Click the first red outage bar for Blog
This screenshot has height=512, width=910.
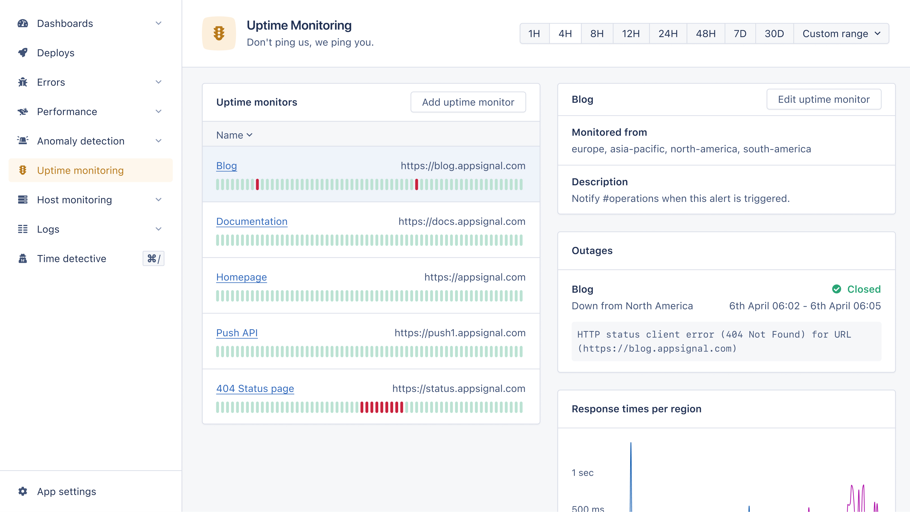coord(258,184)
